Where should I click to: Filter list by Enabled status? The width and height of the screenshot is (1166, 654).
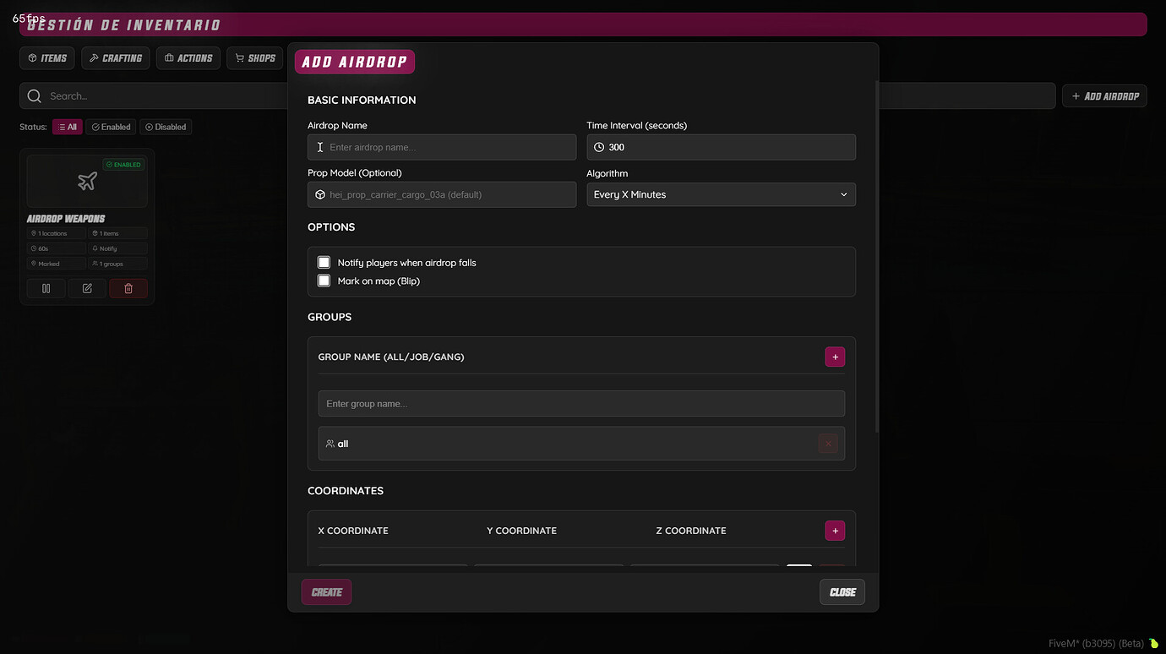click(x=111, y=126)
